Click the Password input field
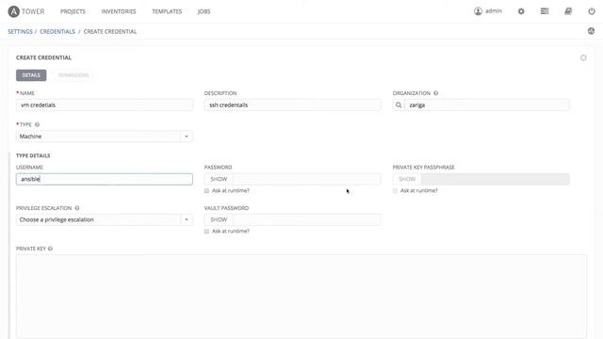The height and width of the screenshot is (339, 603). click(307, 179)
